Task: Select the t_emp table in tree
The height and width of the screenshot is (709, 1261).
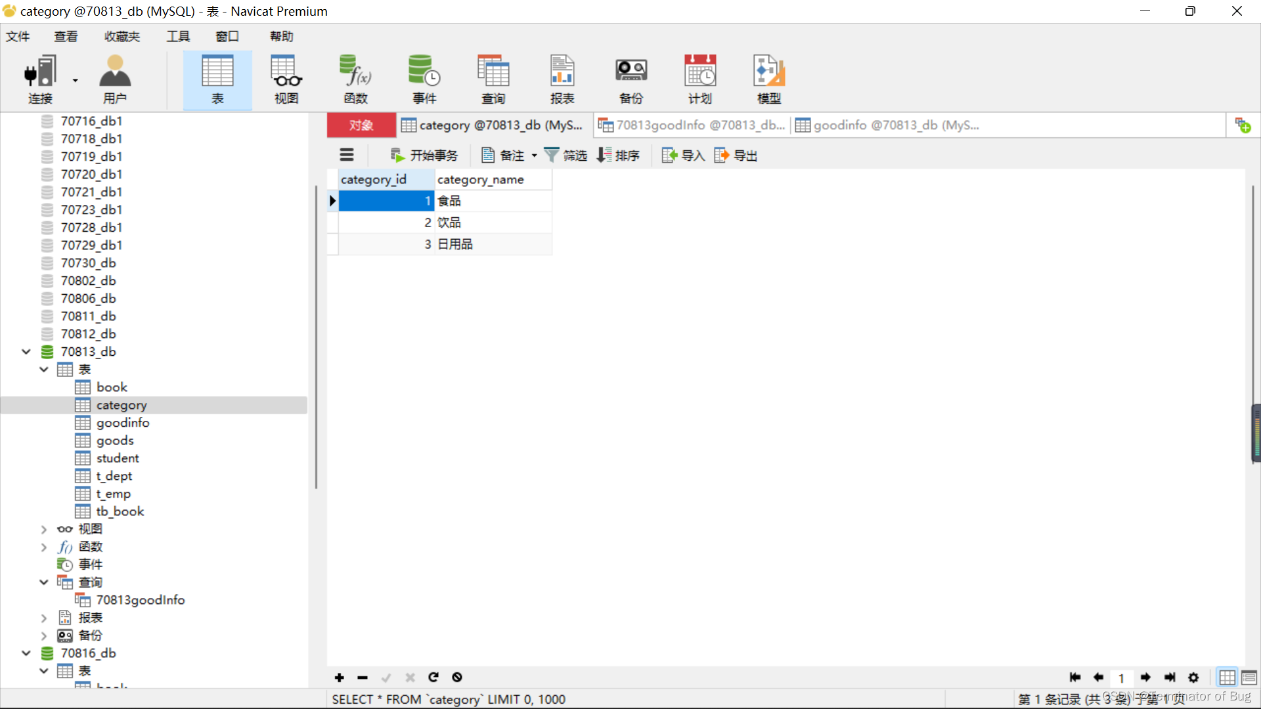Action: (113, 494)
